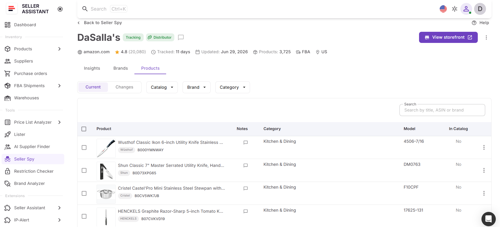Check the Wusthof Classic Ikon row checkbox
The width and height of the screenshot is (500, 227).
point(84,148)
